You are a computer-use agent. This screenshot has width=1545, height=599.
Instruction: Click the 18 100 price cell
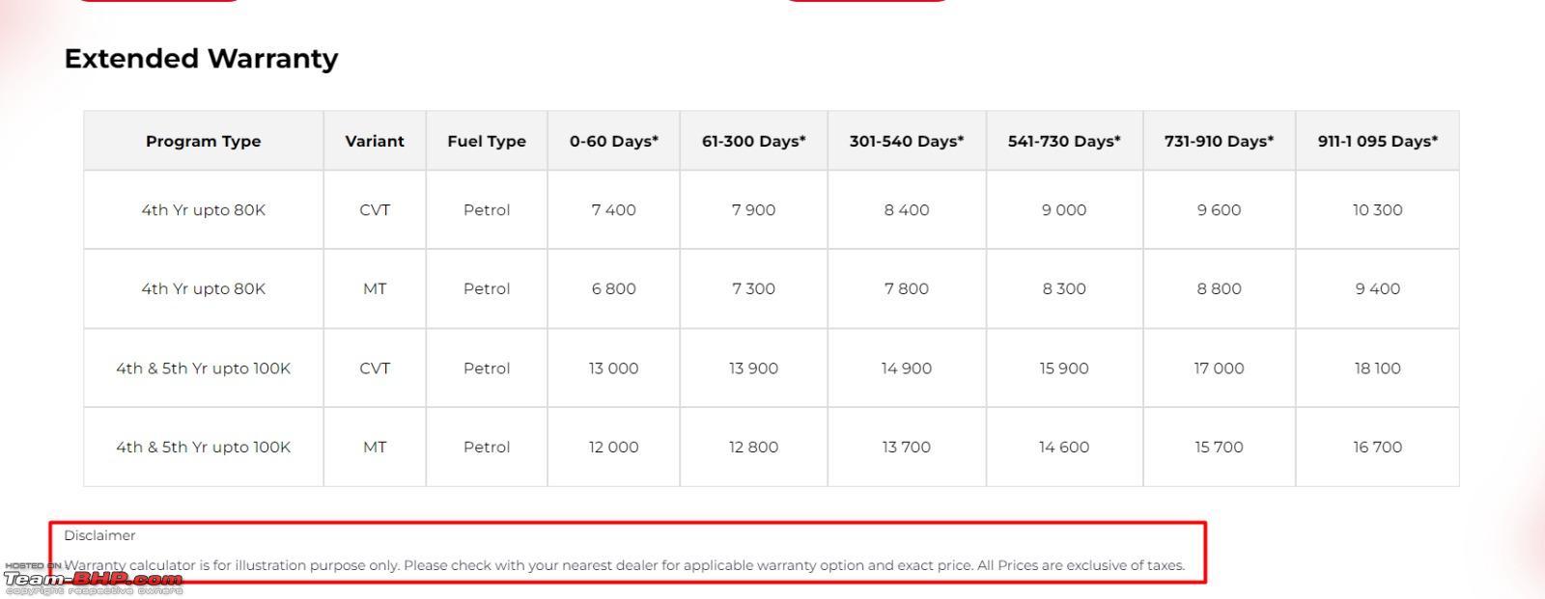coord(1378,368)
